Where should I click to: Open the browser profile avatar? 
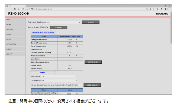tap(165, 9)
